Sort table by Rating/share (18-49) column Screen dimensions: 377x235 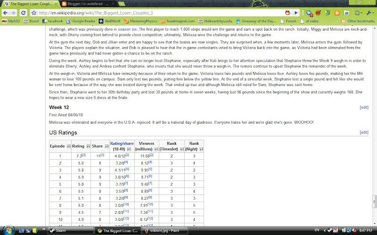129,149
